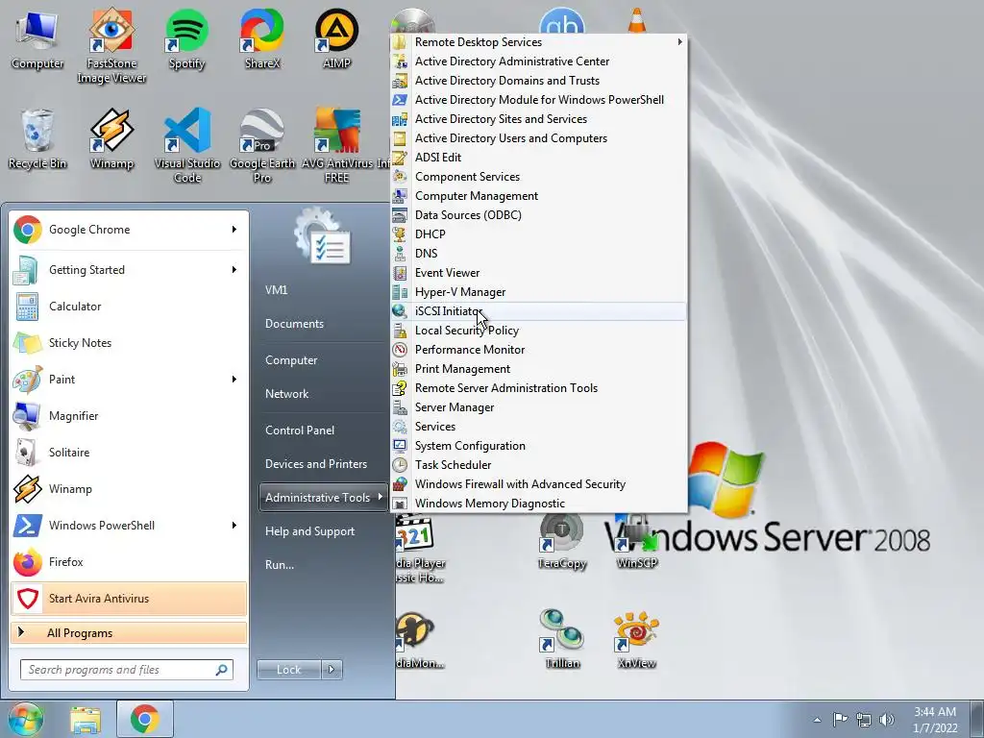Screen dimensions: 984x738
Task: Start Solitaire from Start menu
Action: pyautogui.click(x=129, y=452)
